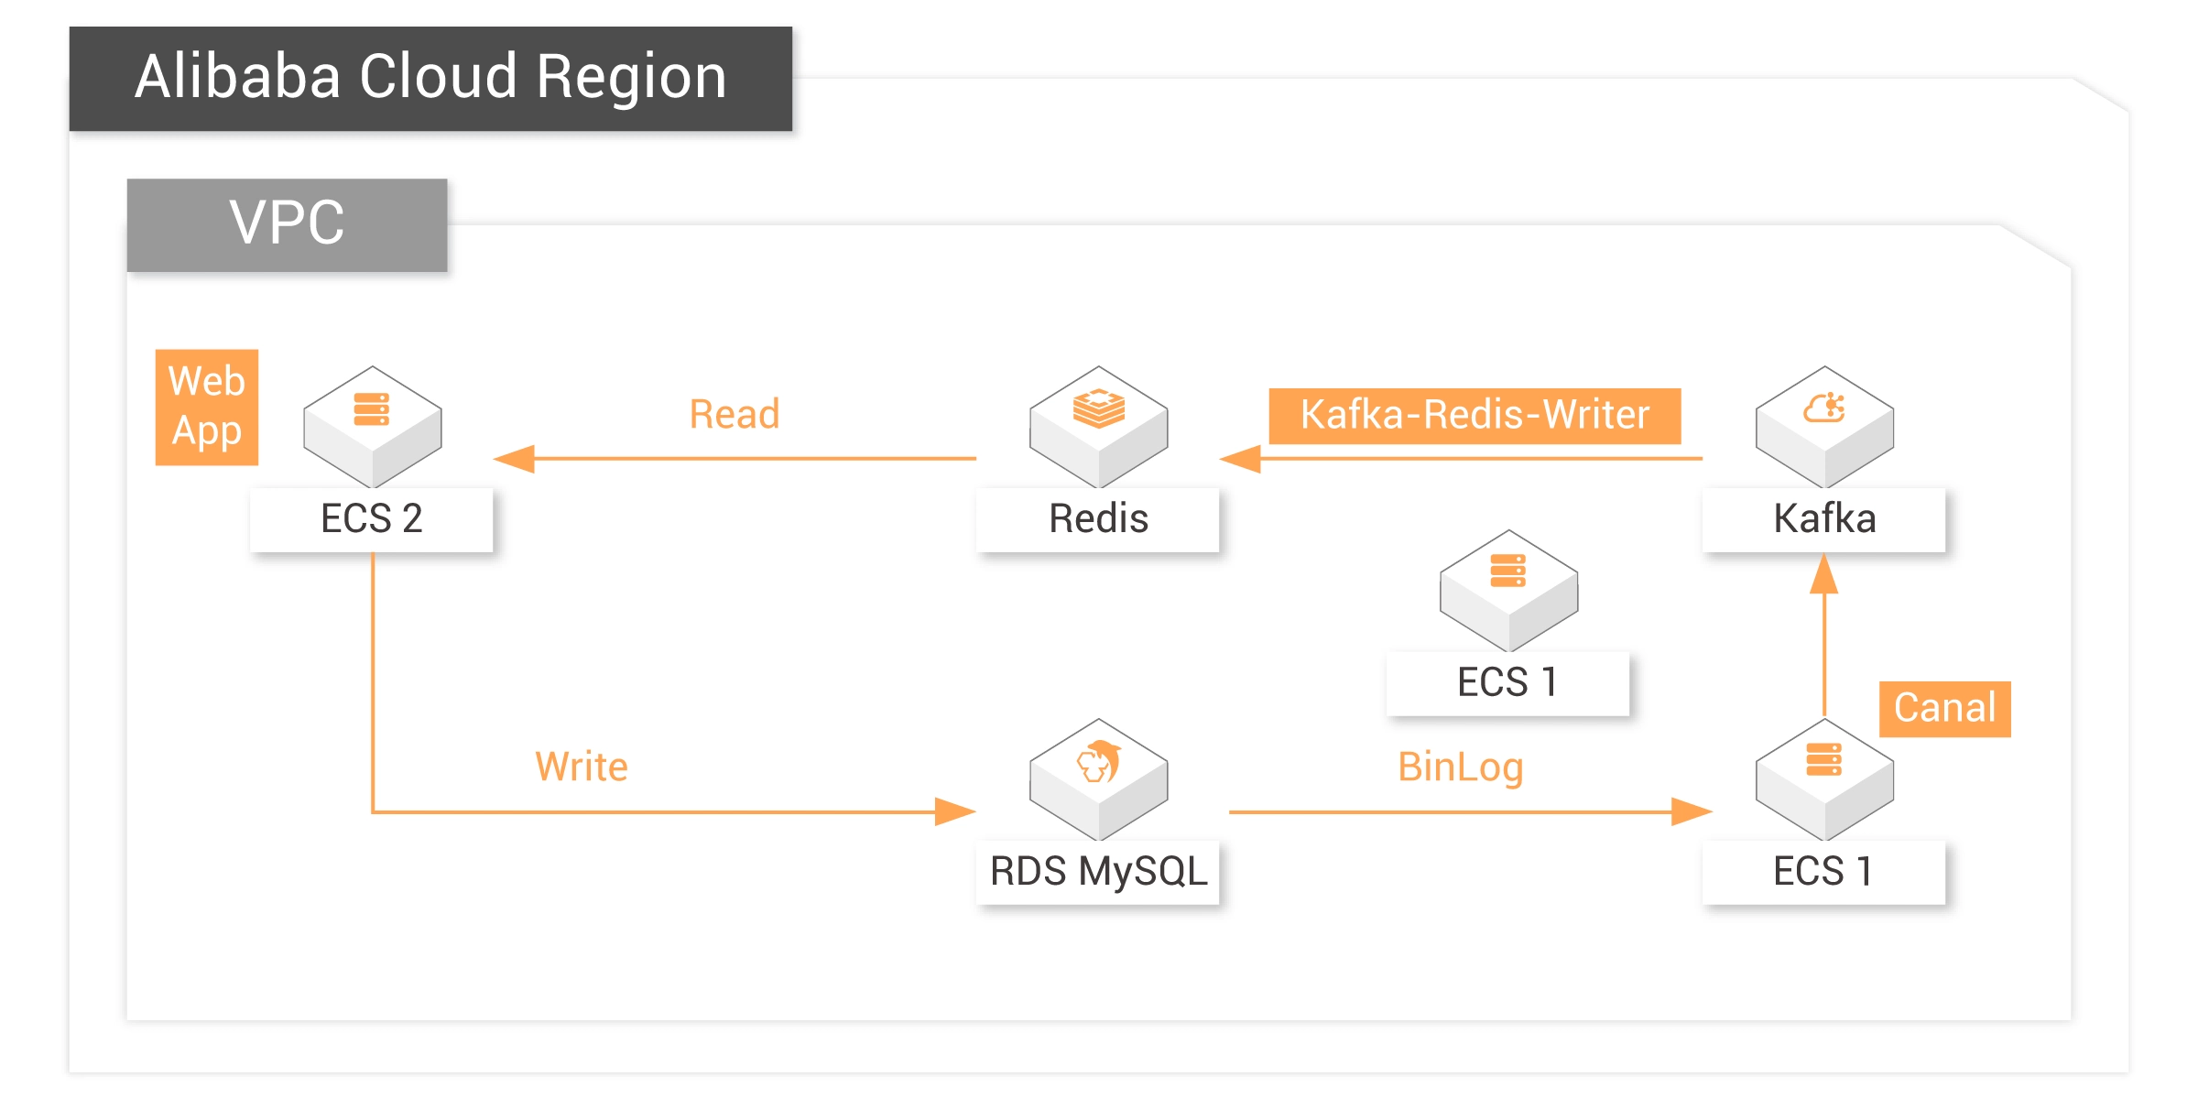Click ECS 1 name box above BinLog
The height and width of the screenshot is (1099, 2198).
[1508, 683]
